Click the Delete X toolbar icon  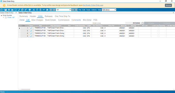[9, 10]
